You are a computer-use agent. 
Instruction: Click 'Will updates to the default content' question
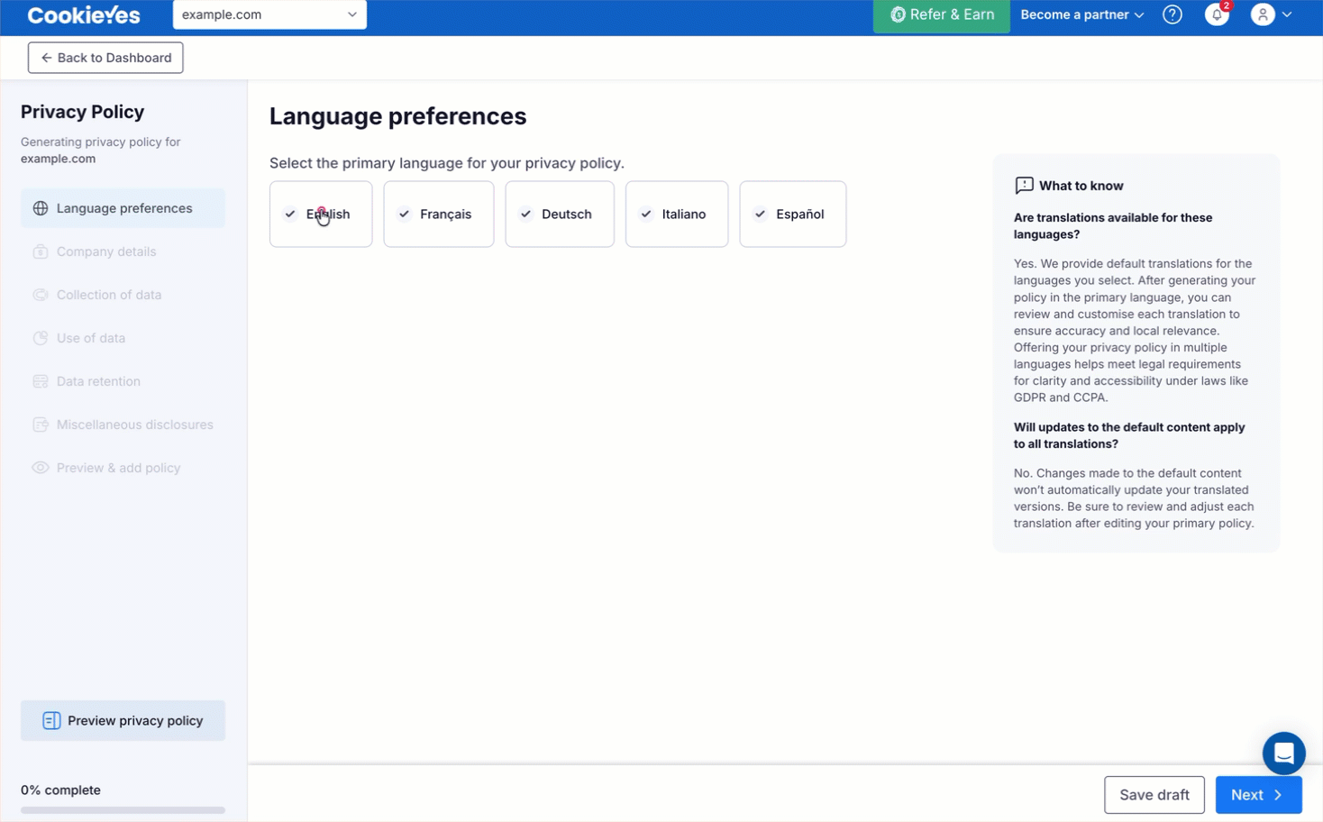[x=1129, y=435]
